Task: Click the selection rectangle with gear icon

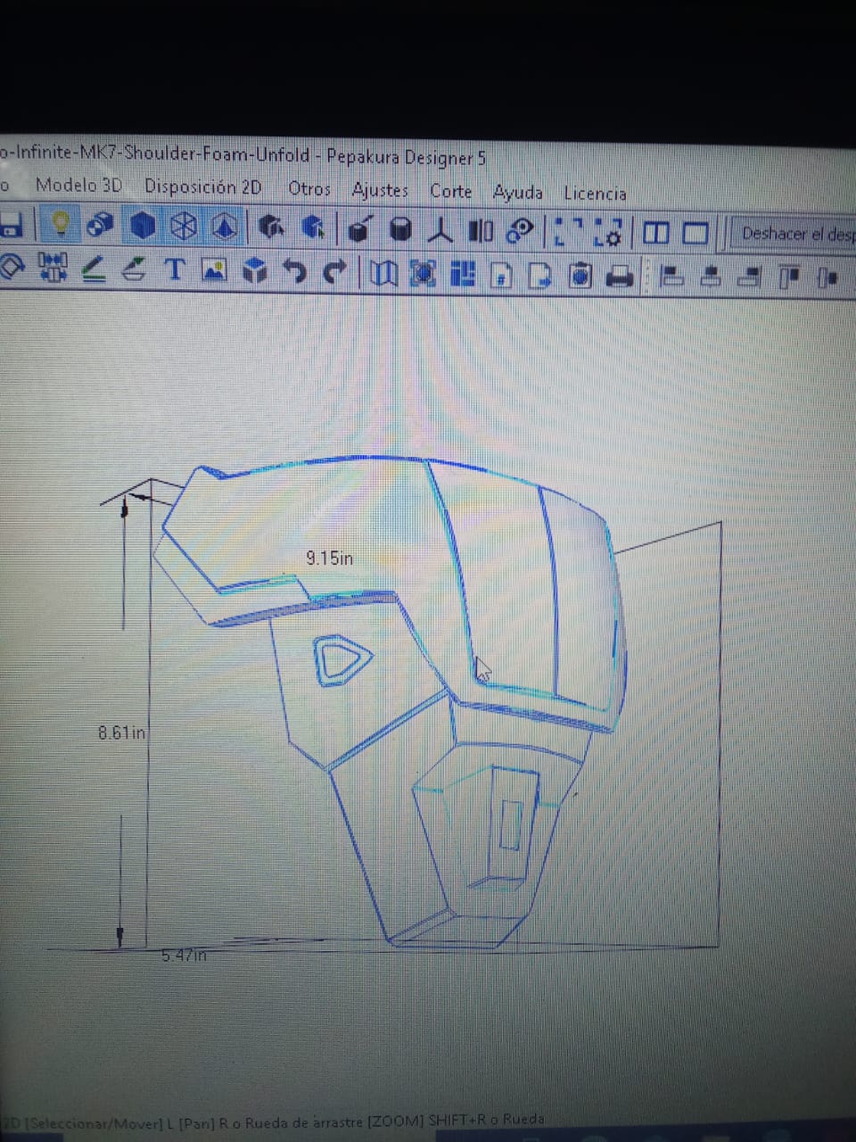Action: [608, 233]
